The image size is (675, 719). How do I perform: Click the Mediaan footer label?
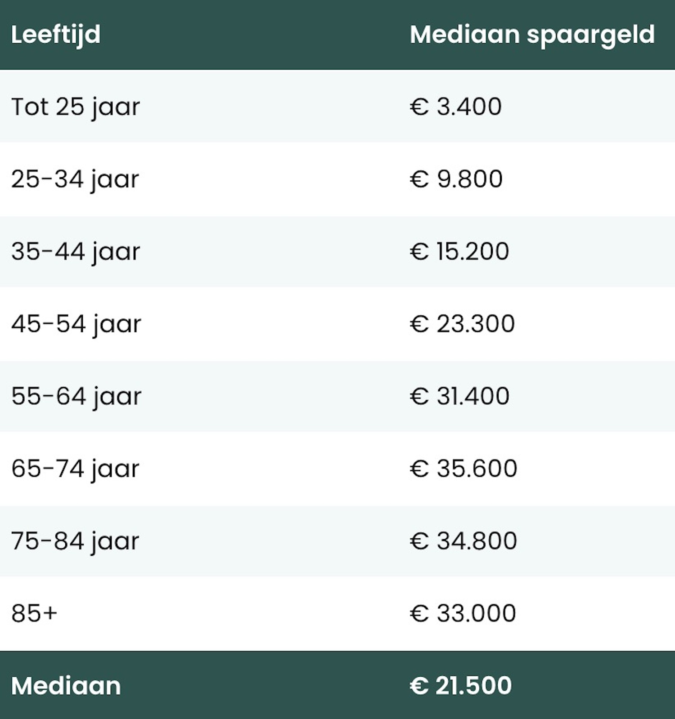(66, 686)
